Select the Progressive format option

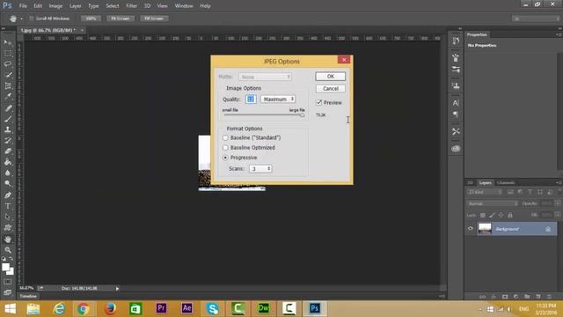click(x=225, y=158)
